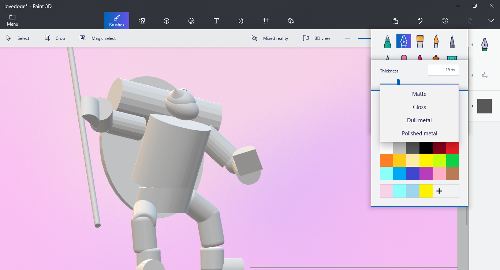The width and height of the screenshot is (500, 270).
Task: Click the zoom out minus button
Action: 348,38
